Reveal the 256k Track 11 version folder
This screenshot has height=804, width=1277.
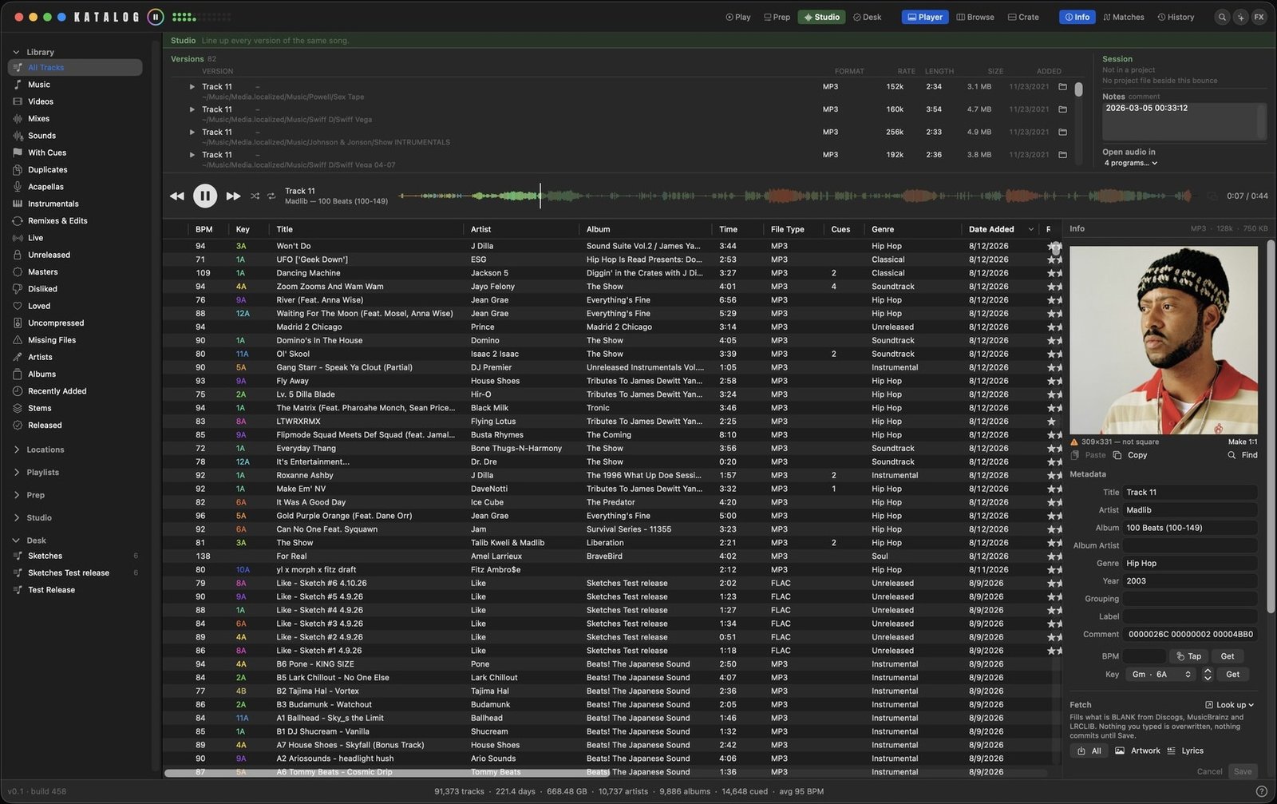1062,132
